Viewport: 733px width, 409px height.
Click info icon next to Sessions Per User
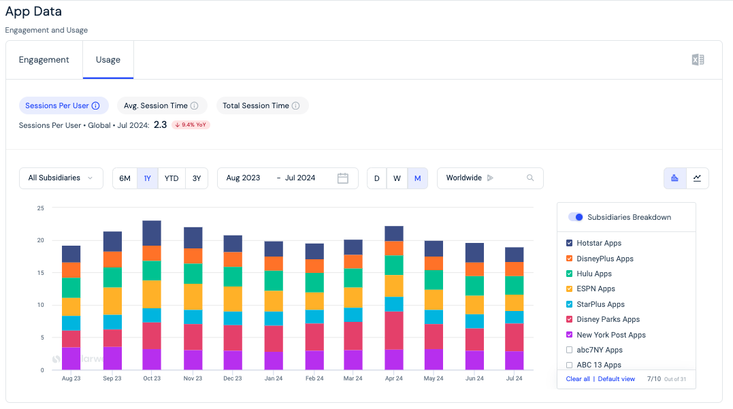tap(96, 105)
